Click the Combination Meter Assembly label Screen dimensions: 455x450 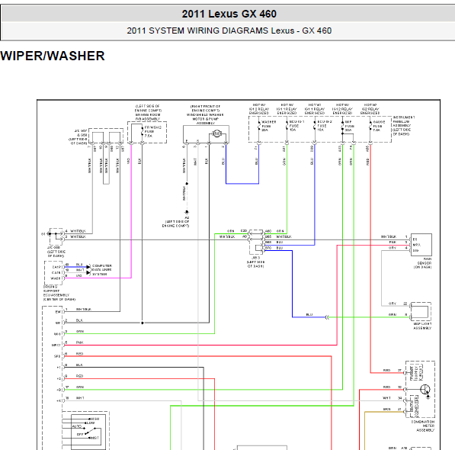click(x=423, y=426)
